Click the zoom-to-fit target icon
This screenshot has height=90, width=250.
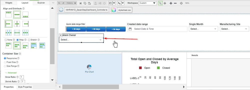click(x=181, y=3)
